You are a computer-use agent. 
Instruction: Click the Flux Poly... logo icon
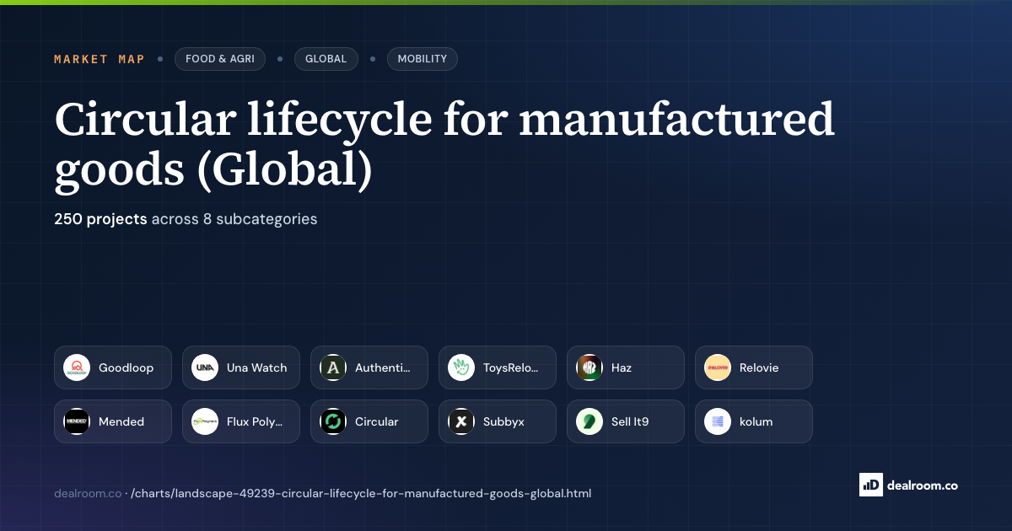[x=205, y=421]
